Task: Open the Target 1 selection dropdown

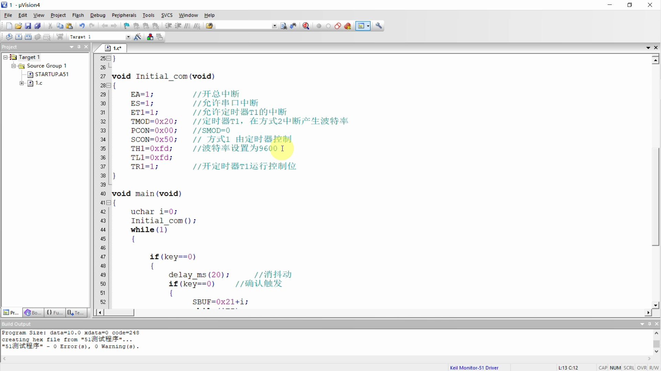Action: pos(128,37)
